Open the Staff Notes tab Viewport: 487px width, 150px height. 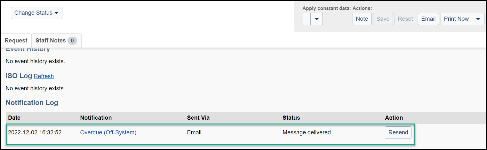(56, 41)
